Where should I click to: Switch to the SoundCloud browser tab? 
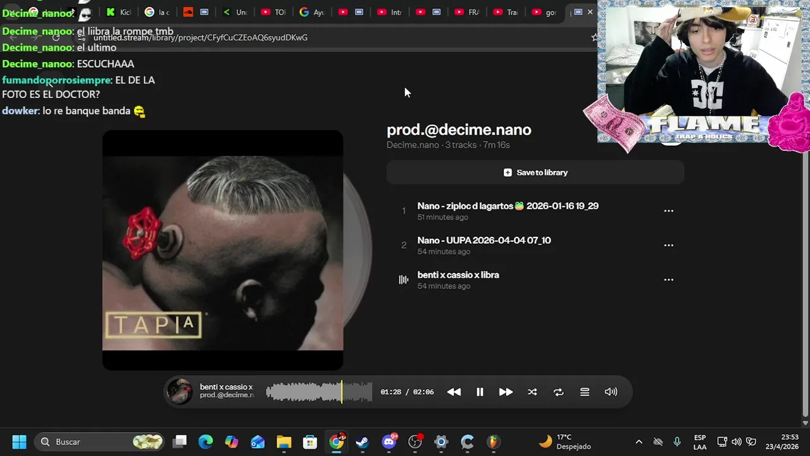pyautogui.click(x=196, y=12)
